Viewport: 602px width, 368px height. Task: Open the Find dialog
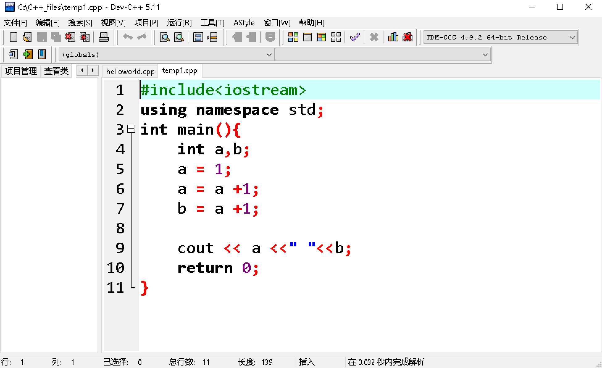click(x=165, y=37)
